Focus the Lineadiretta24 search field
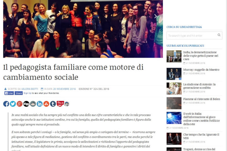This screenshot has height=151, width=227. click(x=194, y=35)
